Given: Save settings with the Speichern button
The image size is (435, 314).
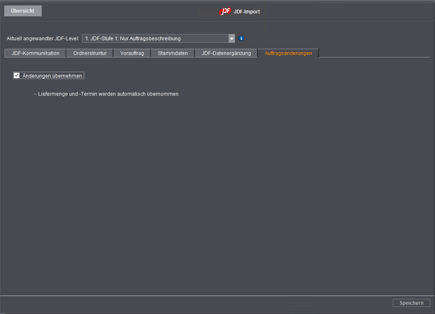Looking at the screenshot, I should pos(411,303).
